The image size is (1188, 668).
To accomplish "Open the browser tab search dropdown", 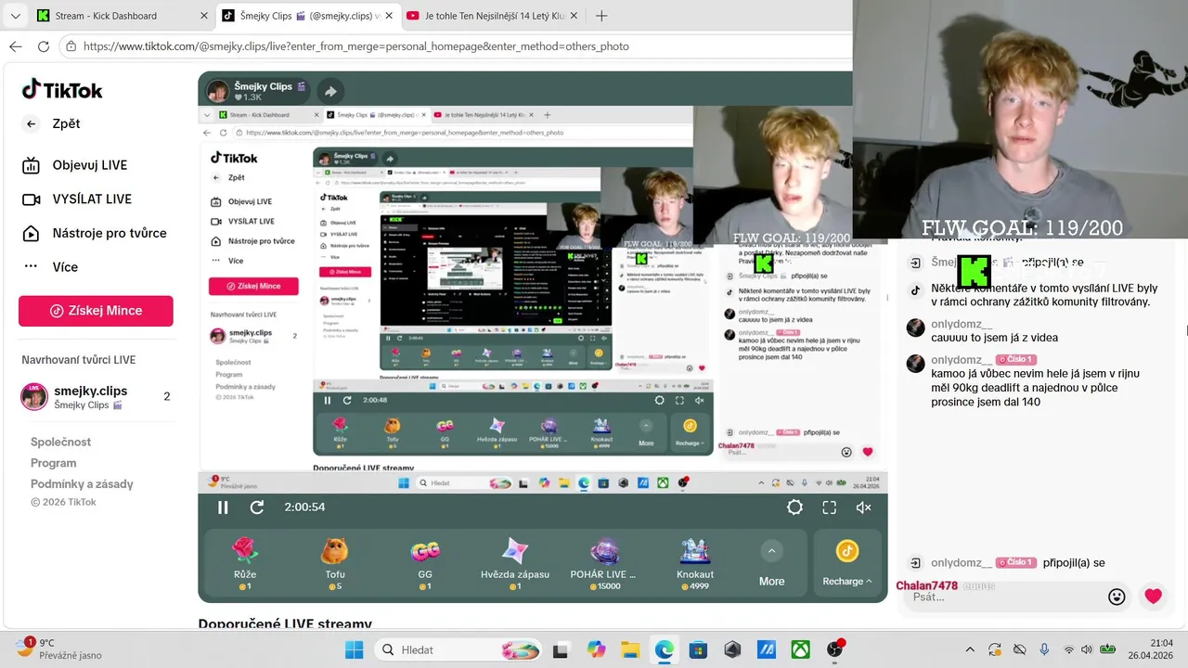I will pos(15,16).
